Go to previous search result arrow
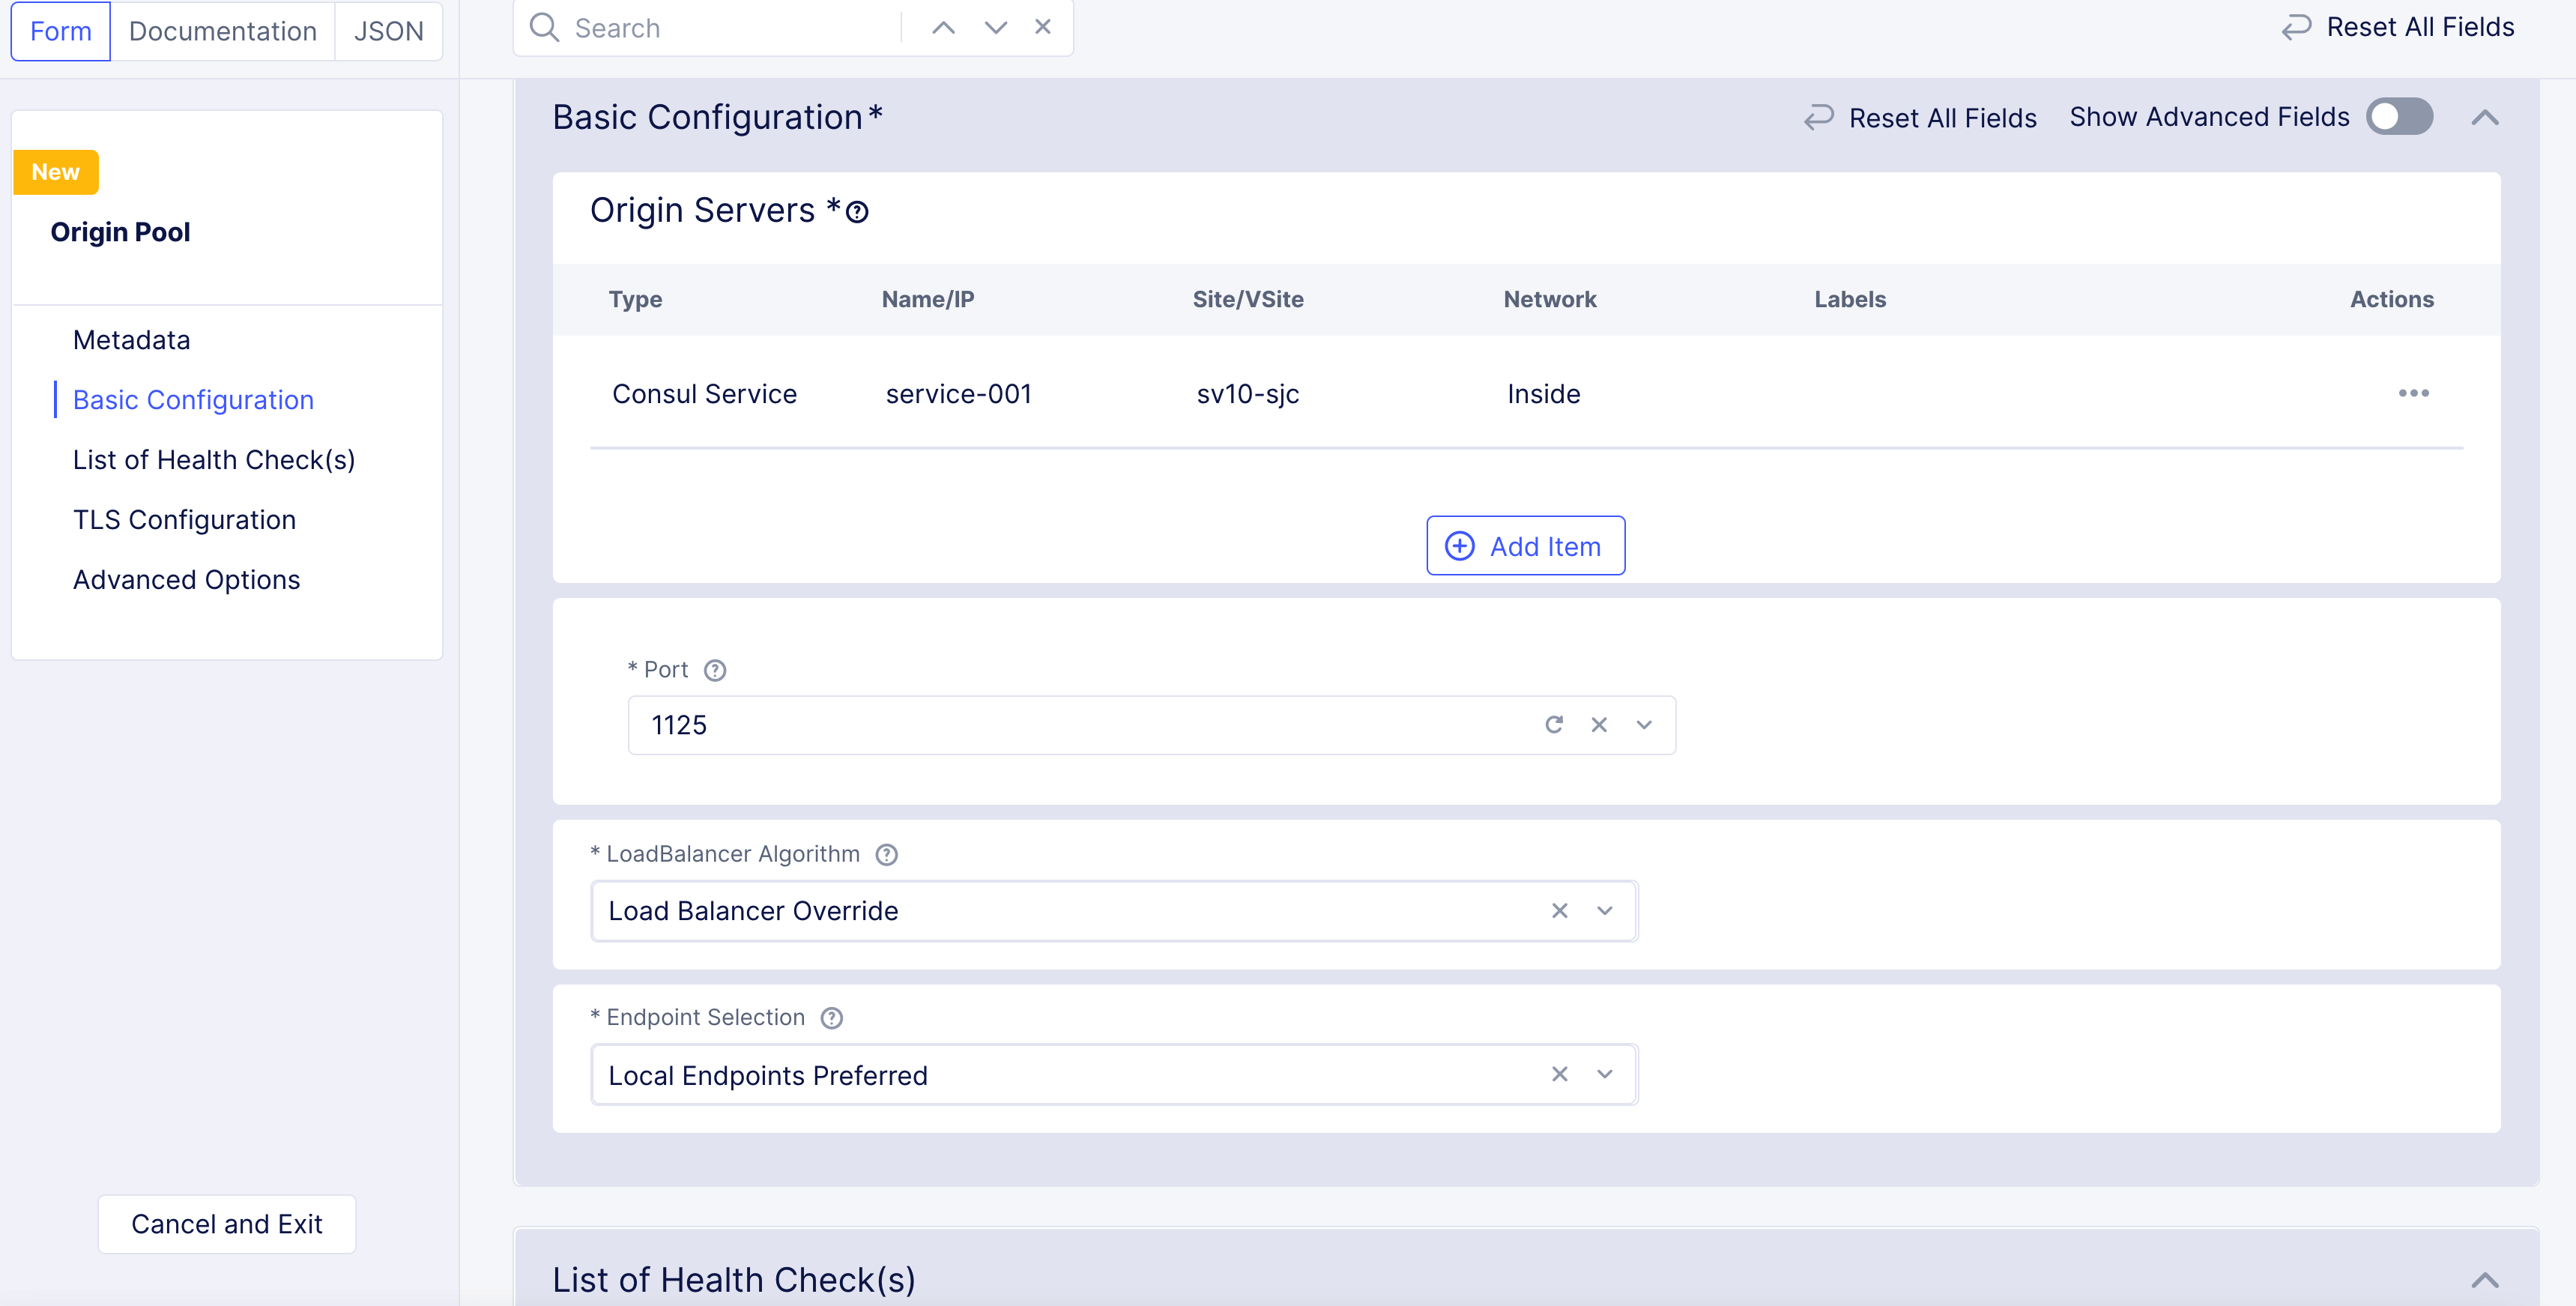 click(x=943, y=28)
